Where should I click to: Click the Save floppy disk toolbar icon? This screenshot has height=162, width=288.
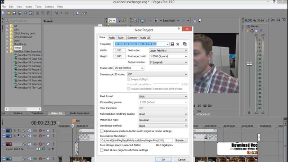coord(14,13)
